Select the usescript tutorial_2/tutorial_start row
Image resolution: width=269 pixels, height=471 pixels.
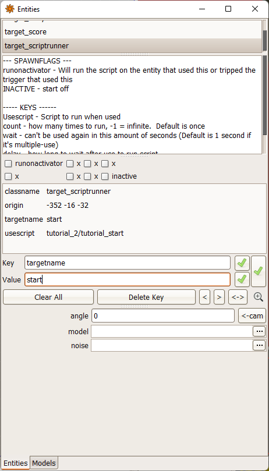point(134,233)
